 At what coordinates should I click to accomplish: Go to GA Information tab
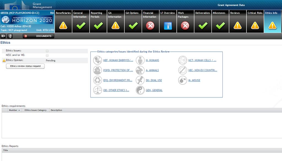(116, 21)
